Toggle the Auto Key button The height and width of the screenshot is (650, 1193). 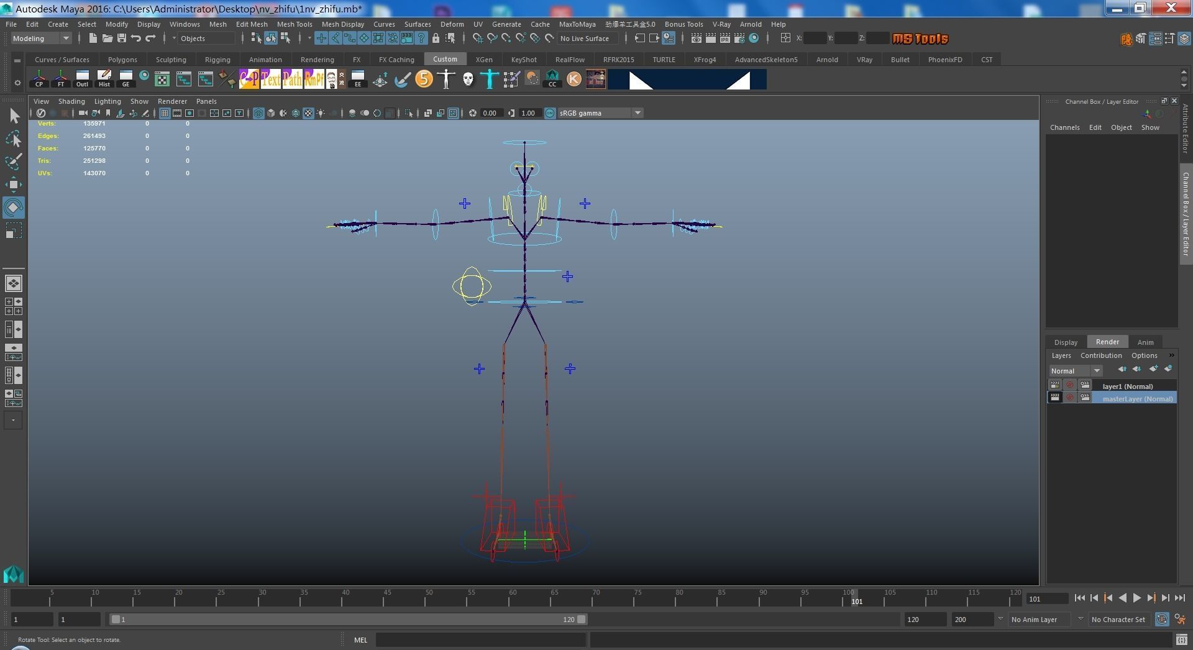[x=1161, y=619]
